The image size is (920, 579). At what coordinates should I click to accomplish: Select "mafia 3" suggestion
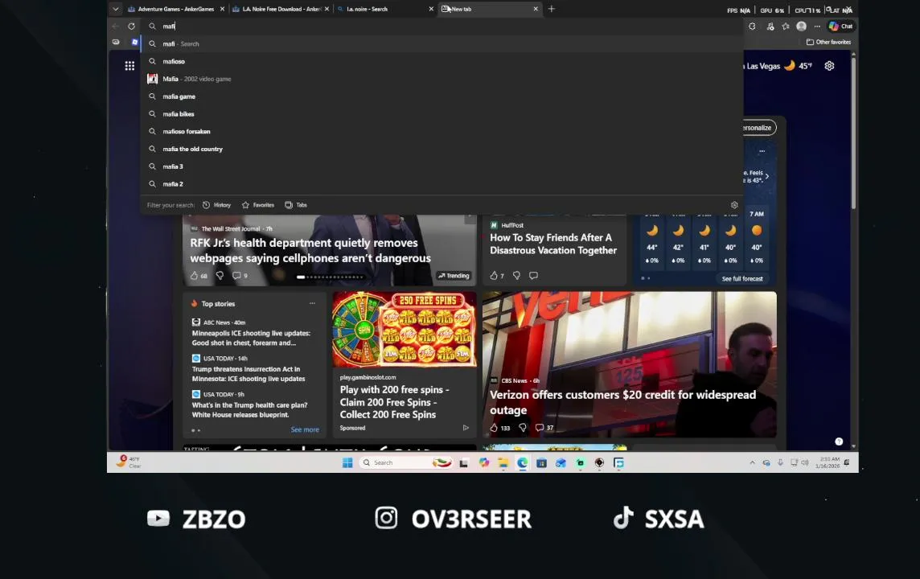[442, 166]
